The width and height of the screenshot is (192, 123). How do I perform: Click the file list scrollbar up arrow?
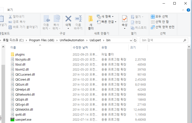(189, 47)
